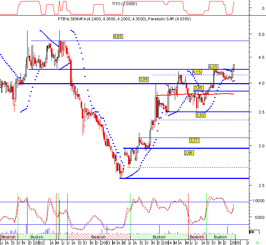
Task: Click the Bearish label above the 2003 year
Action: point(98,237)
